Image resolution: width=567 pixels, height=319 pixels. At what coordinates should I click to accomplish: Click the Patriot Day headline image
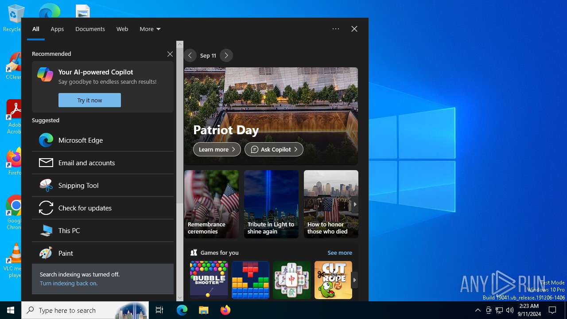tap(271, 116)
